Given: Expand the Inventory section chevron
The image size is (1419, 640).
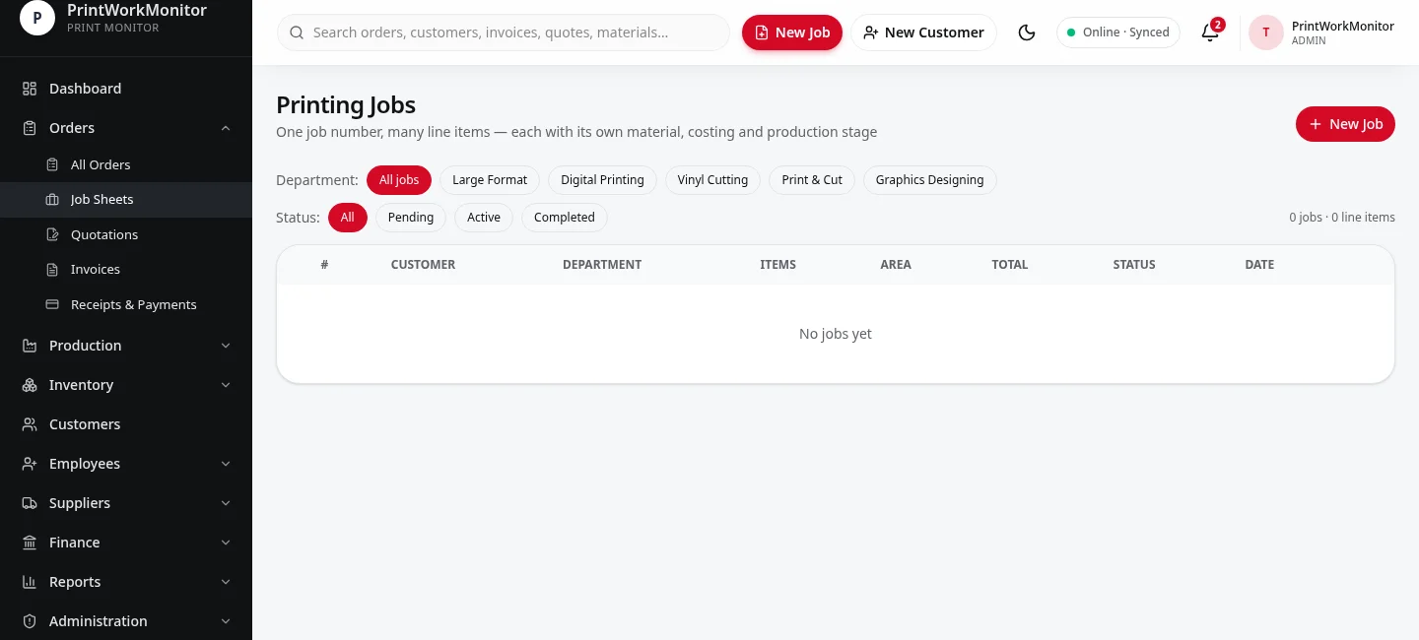Looking at the screenshot, I should (x=226, y=385).
